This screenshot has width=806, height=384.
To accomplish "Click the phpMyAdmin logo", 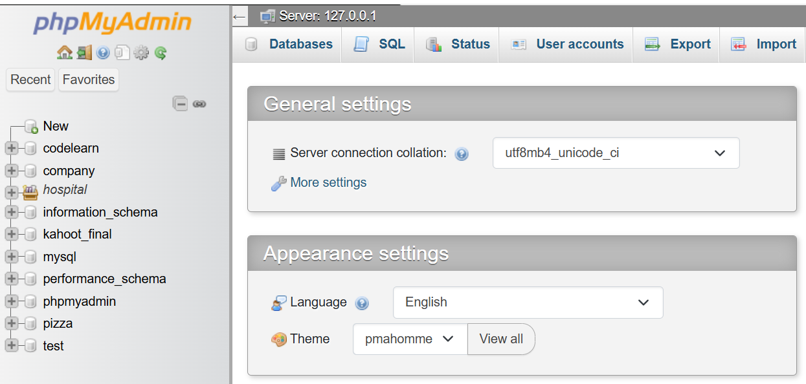I will (x=113, y=23).
